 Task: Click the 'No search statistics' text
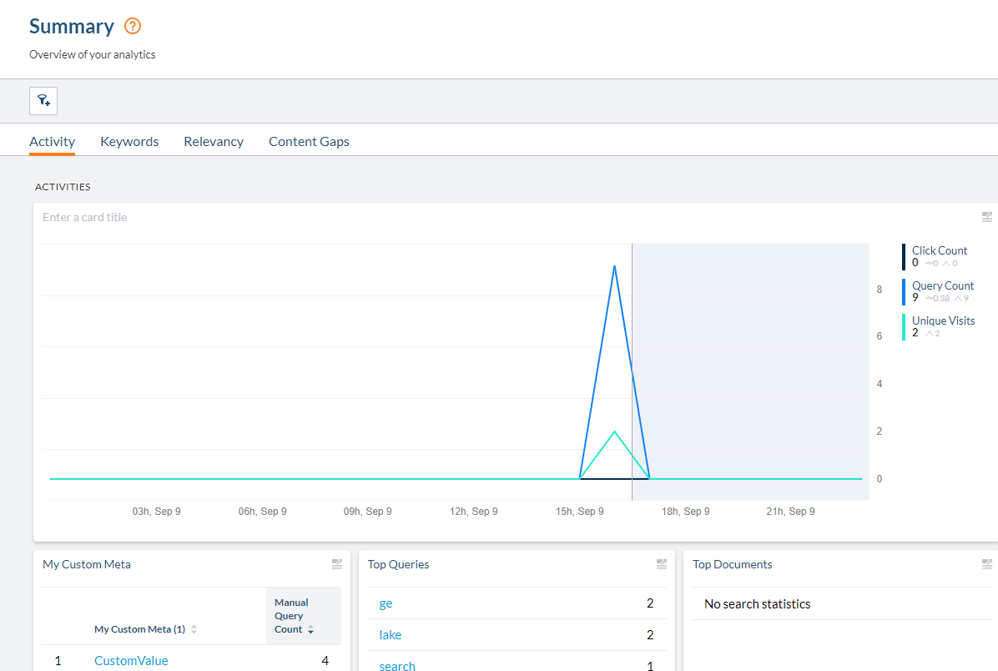758,604
